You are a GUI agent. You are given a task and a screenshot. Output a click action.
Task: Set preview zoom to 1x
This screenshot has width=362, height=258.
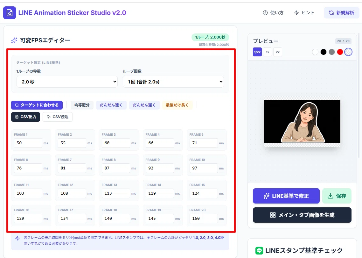pos(268,52)
